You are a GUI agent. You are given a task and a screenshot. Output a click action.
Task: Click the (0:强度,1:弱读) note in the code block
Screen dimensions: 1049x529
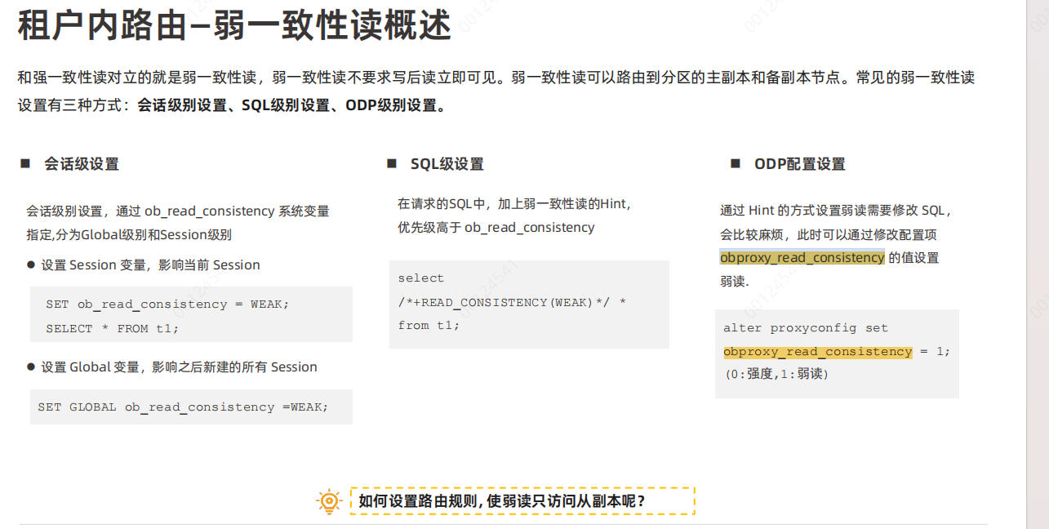pyautogui.click(x=776, y=374)
